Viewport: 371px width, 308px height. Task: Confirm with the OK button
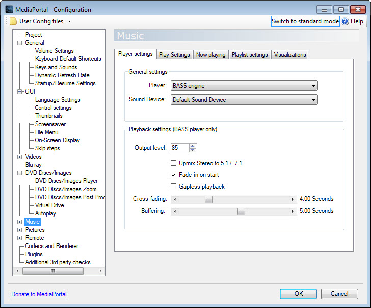(x=298, y=294)
